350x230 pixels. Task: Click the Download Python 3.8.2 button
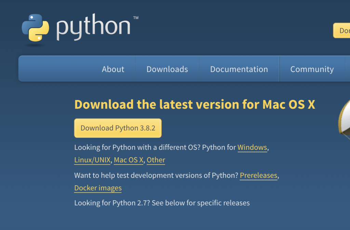(x=118, y=128)
